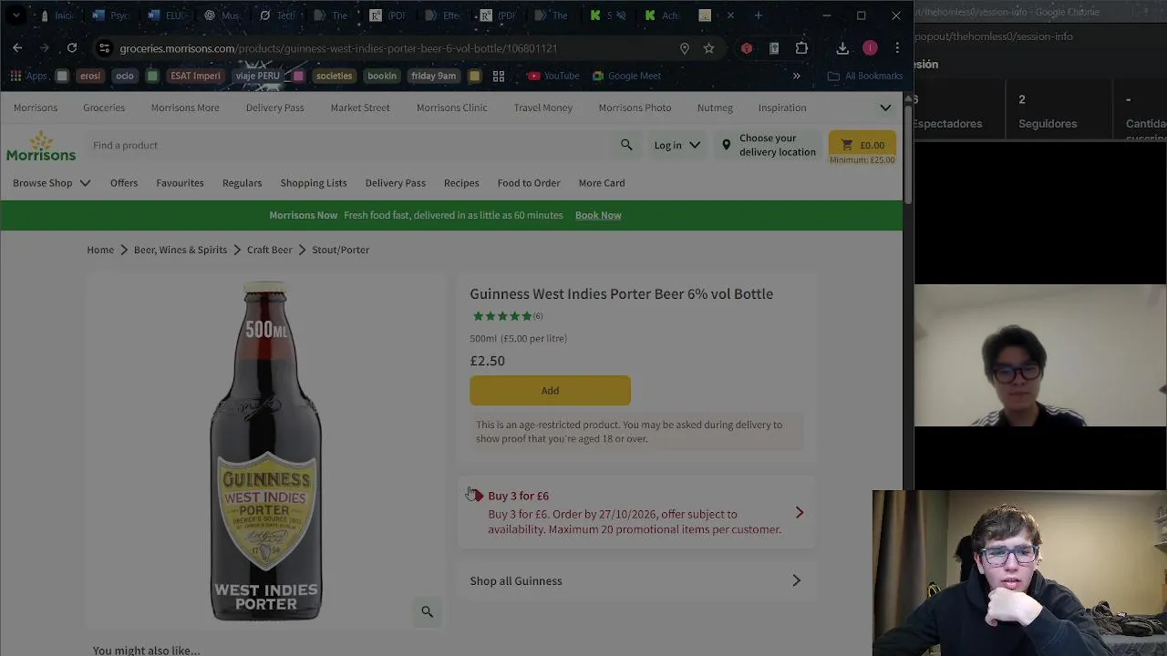Open the Chrome extensions puzzle icon

click(801, 47)
